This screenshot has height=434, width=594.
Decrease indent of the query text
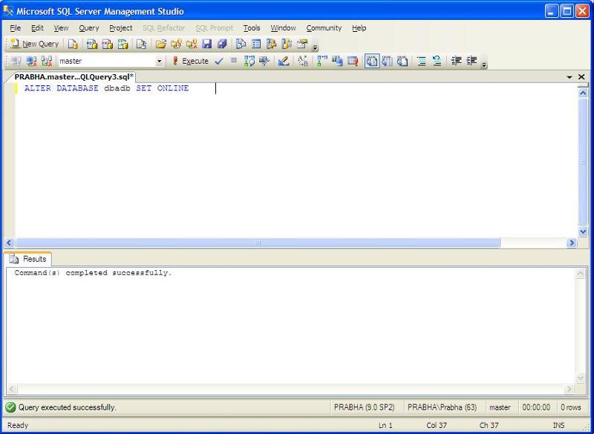tap(457, 62)
